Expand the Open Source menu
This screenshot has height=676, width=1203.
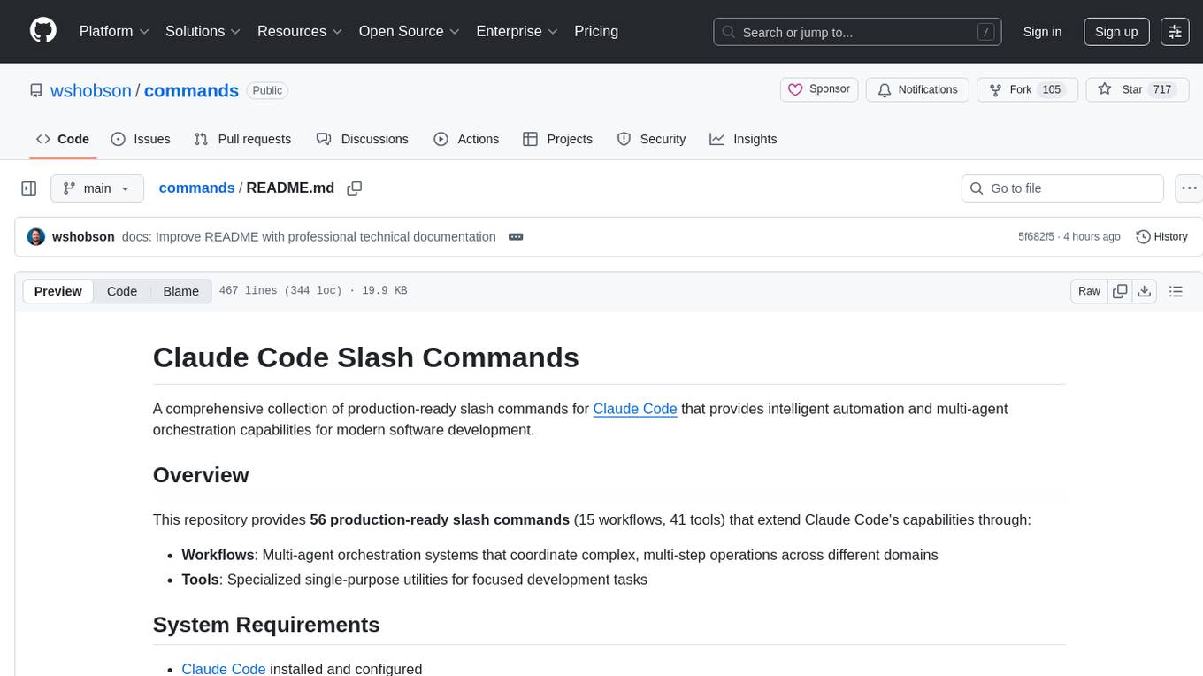[410, 31]
